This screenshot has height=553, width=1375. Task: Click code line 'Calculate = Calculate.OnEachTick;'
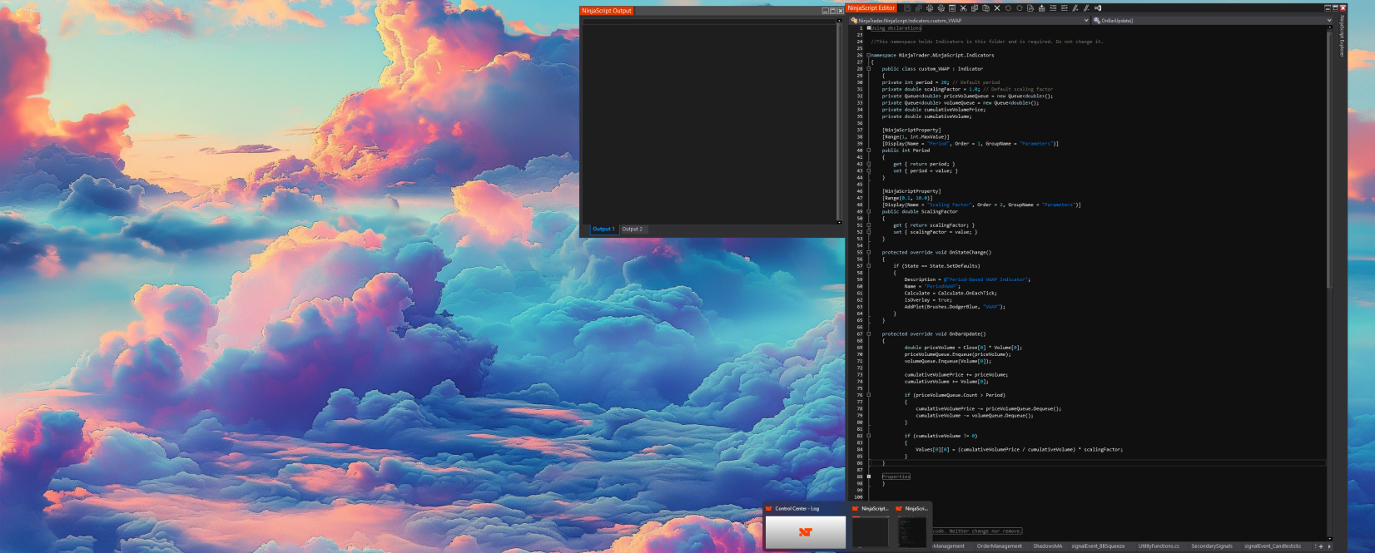951,293
